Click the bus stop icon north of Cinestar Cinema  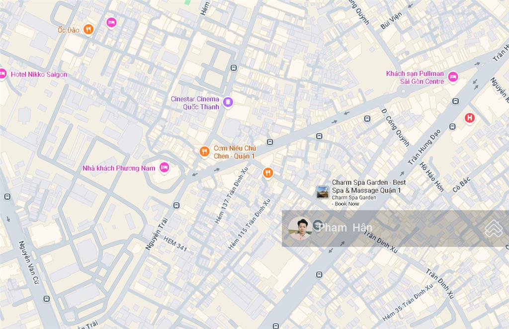tap(234, 68)
